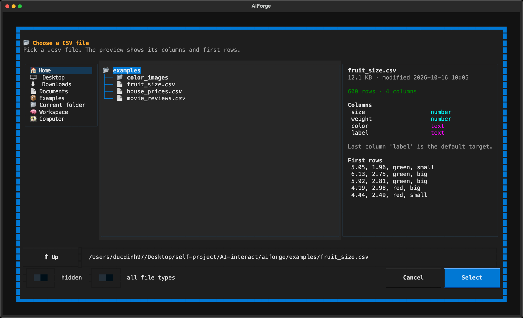
Task: Click the file icon next to house_prices.csv
Action: [x=120, y=91]
